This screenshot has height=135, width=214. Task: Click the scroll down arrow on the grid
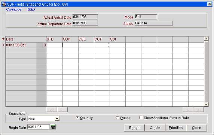click(206, 104)
